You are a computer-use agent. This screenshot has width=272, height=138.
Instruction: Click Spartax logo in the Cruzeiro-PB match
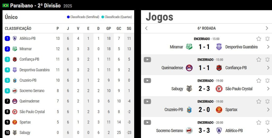tap(219, 110)
